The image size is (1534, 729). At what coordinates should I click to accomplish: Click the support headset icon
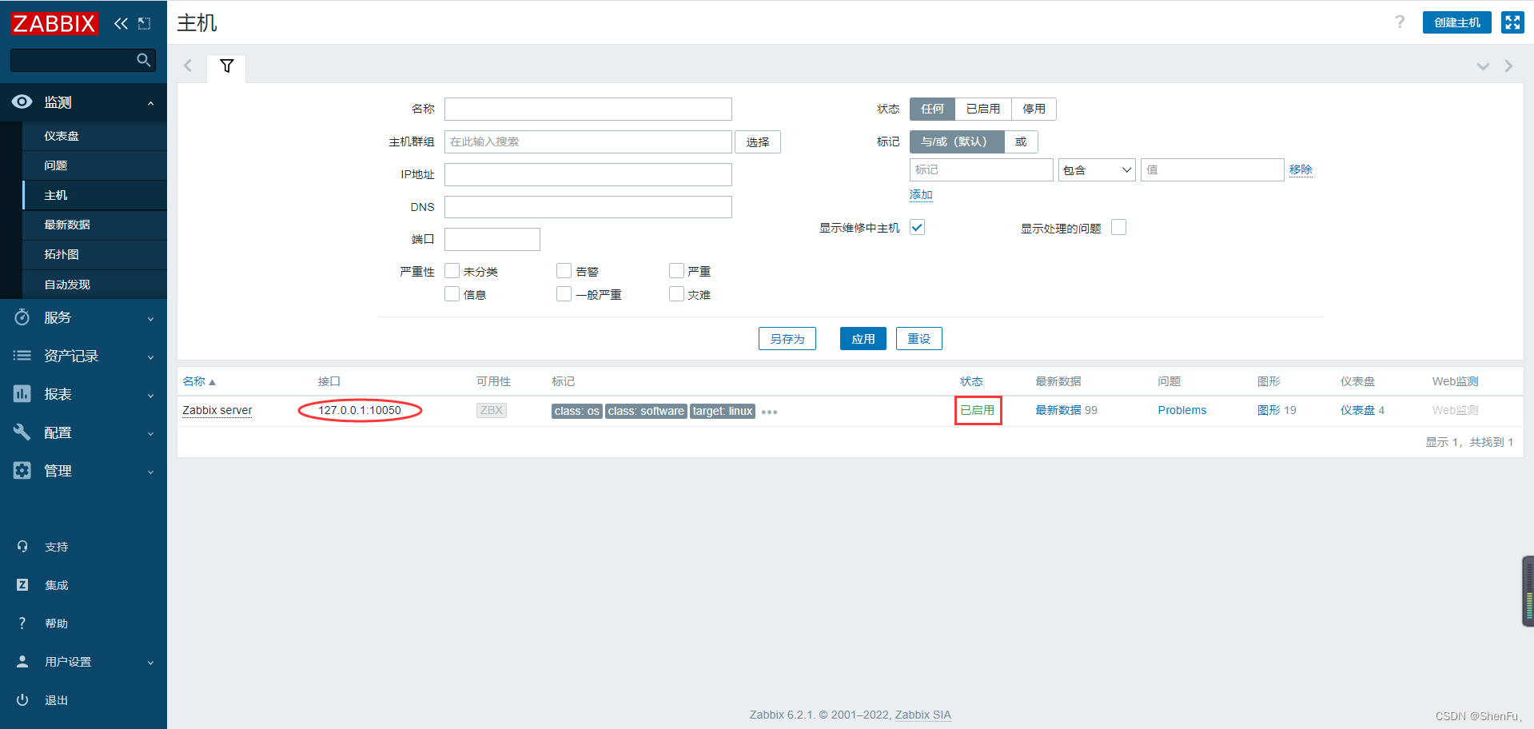click(x=22, y=547)
